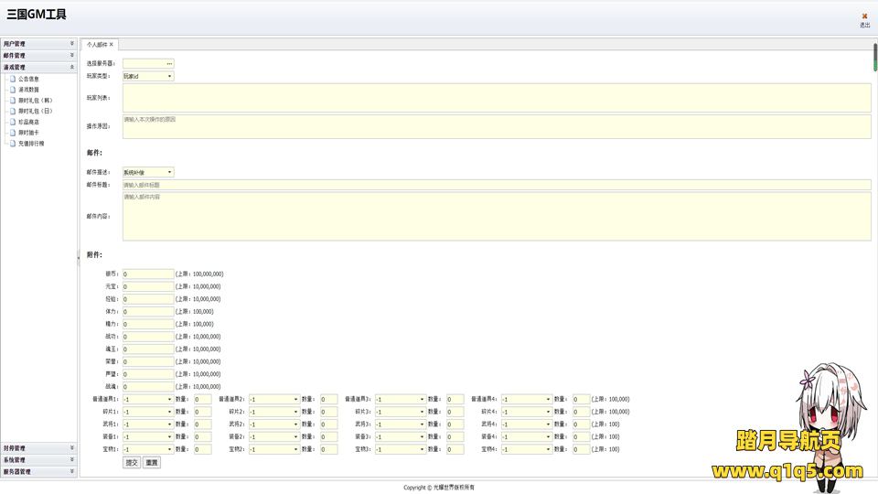Viewport: 878px width, 494px height.
Task: Click the 提交 submit button
Action: (x=132, y=463)
